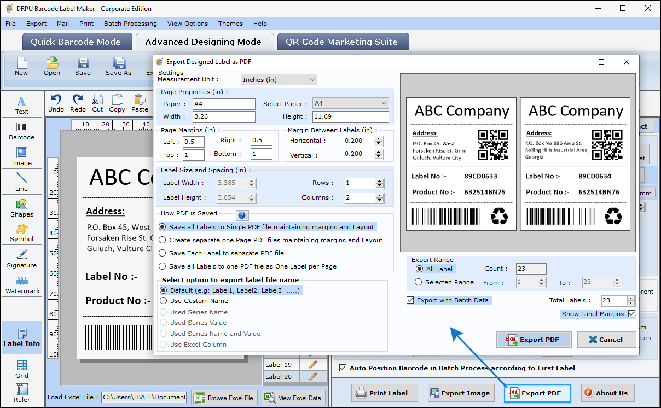Open the Label Info panel

tap(22, 337)
